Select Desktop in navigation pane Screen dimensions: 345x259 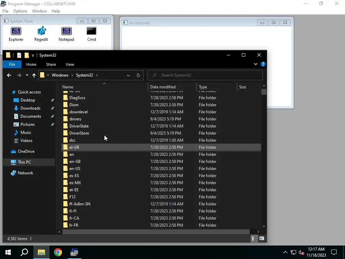[x=28, y=100]
